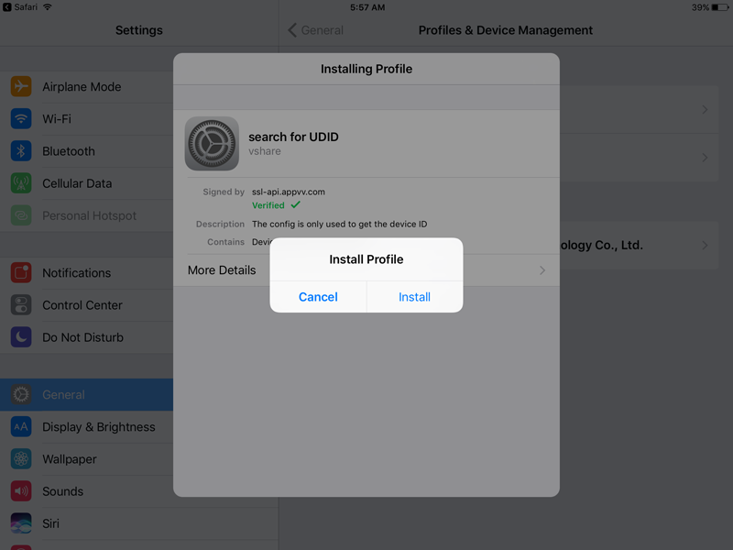Tap the 'Installing Profile' dialog title
733x550 pixels.
point(366,69)
